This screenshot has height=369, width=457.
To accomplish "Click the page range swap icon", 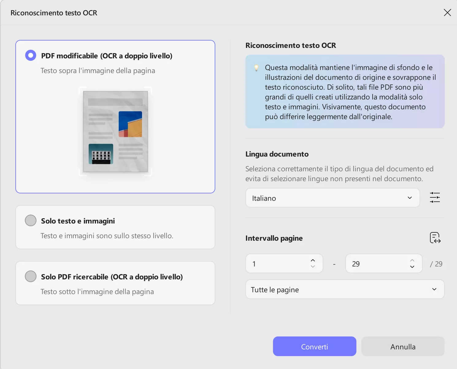I will [x=435, y=238].
